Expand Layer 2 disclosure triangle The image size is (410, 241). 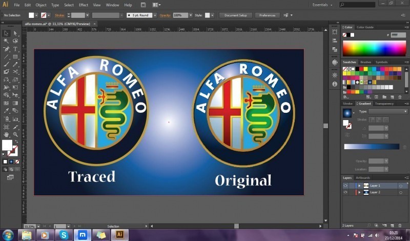pyautogui.click(x=359, y=193)
